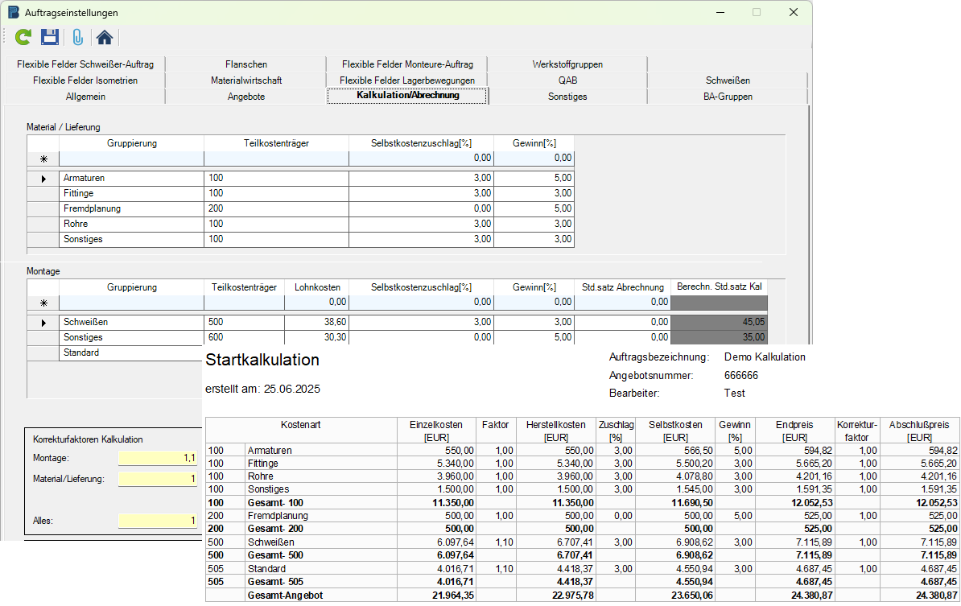
Task: Switch to the Werkstoffgruppen tab
Action: [x=567, y=64]
